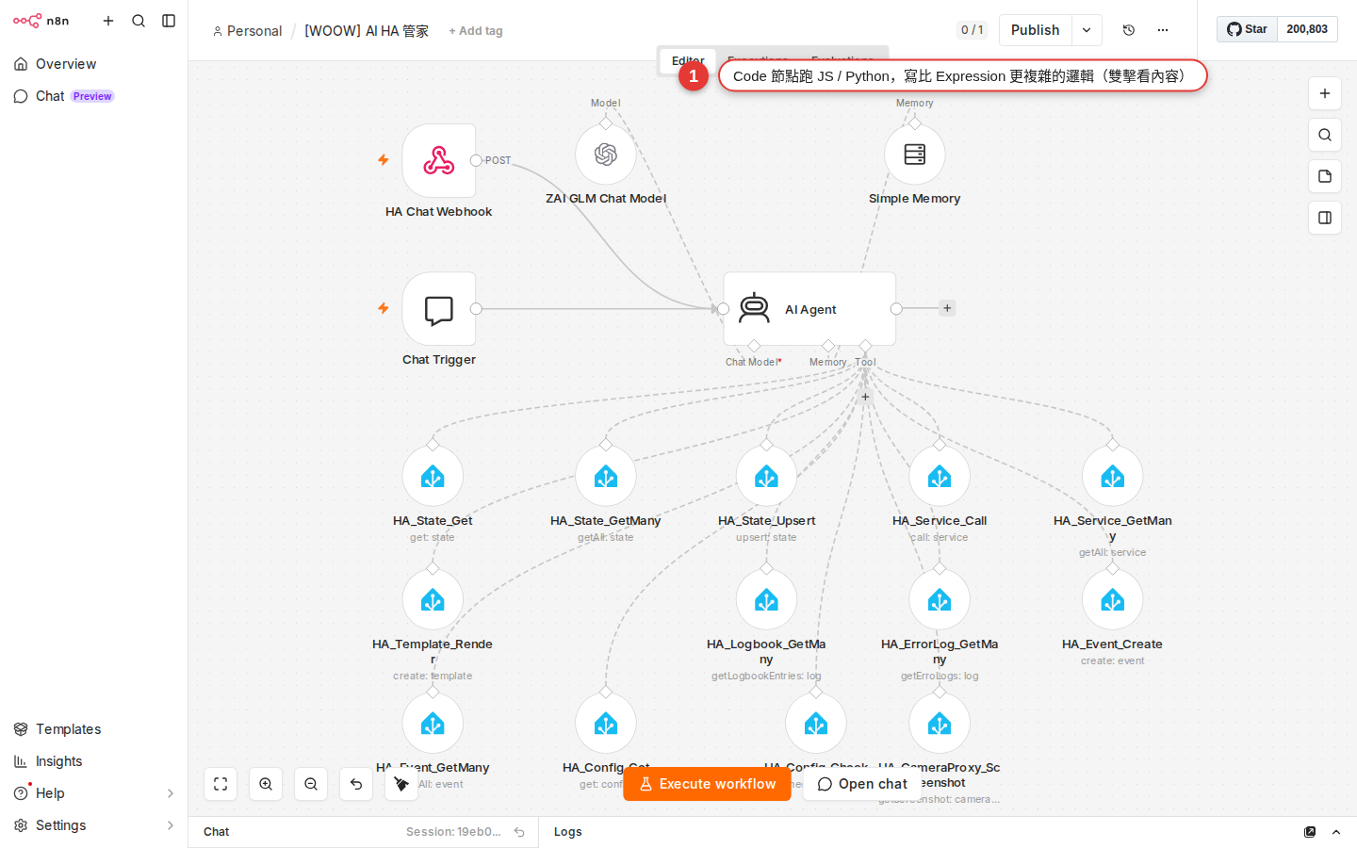Select the HA_ErrorLog_GetMany node

940,600
